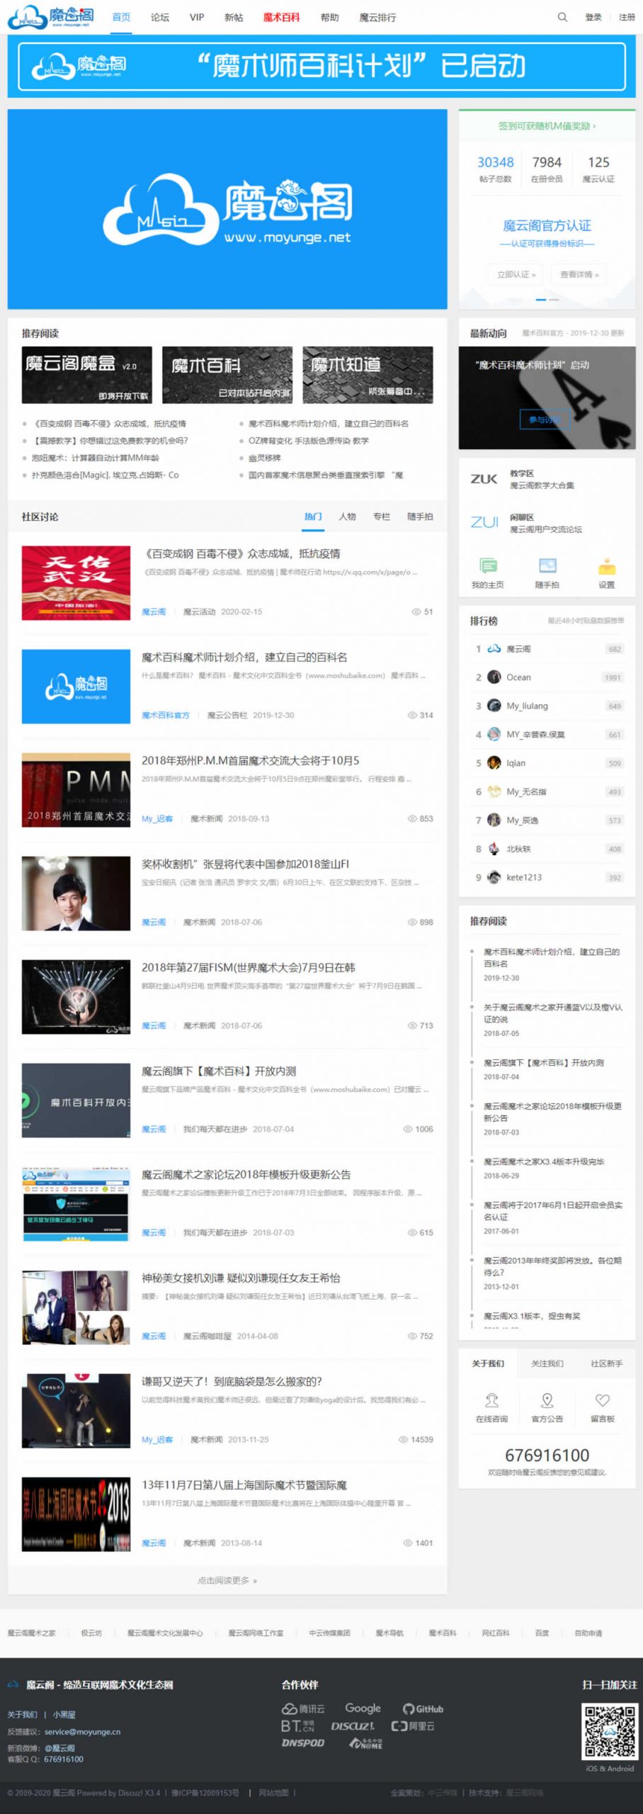Open the 魔术百科 navigation menu item
643x1814 pixels.
tap(281, 17)
